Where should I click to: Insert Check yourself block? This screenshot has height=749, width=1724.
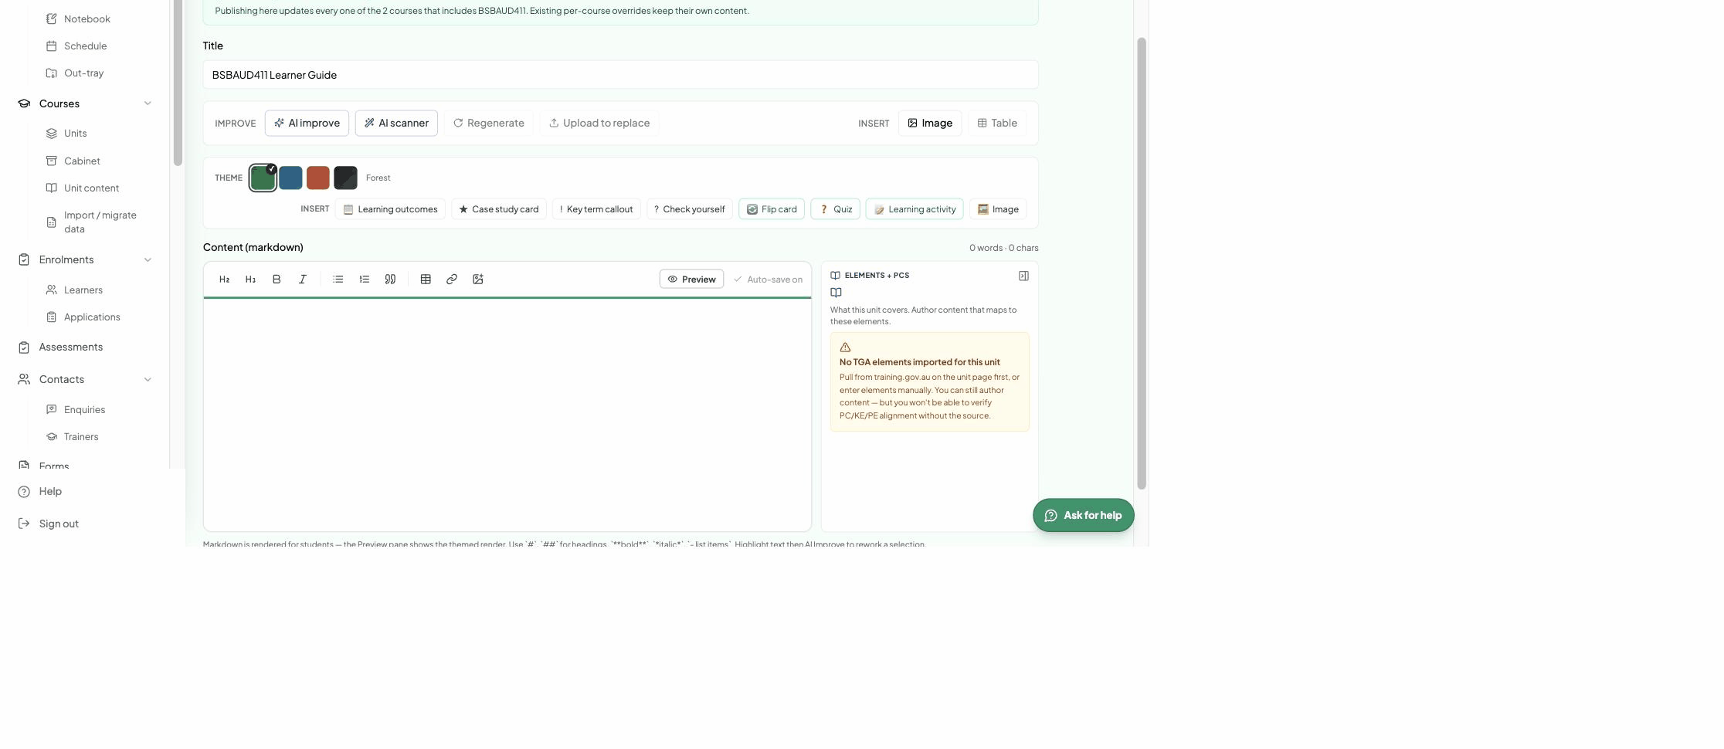(690, 209)
